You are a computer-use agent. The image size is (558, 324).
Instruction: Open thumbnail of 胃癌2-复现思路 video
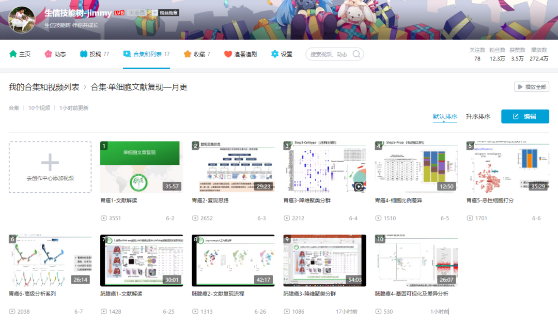pyautogui.click(x=233, y=167)
